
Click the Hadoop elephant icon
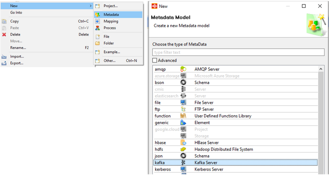click(183, 149)
